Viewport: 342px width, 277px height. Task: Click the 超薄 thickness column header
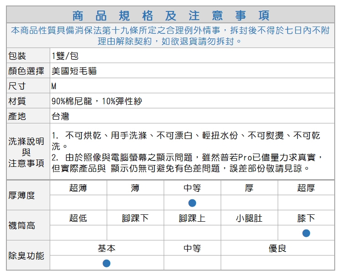click(x=78, y=188)
